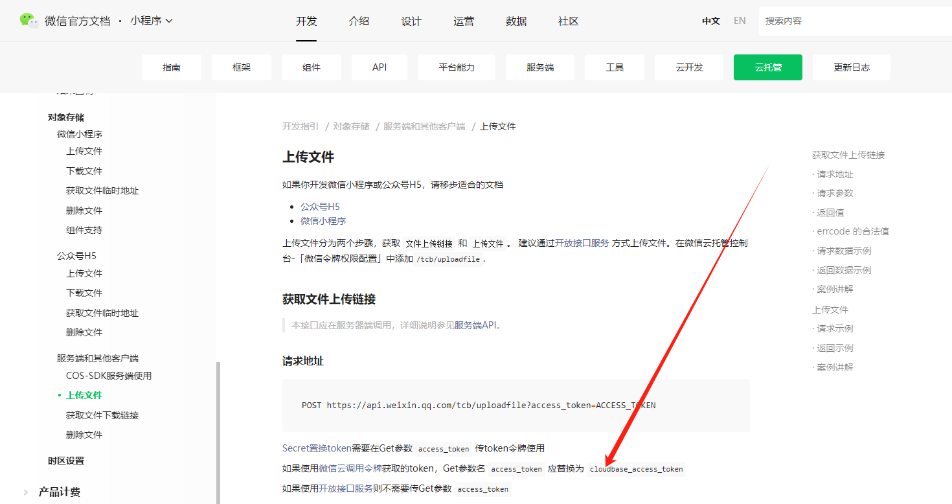Select 微信小程序 group in the sidebar
Viewport: 952px width, 504px height.
coord(80,134)
